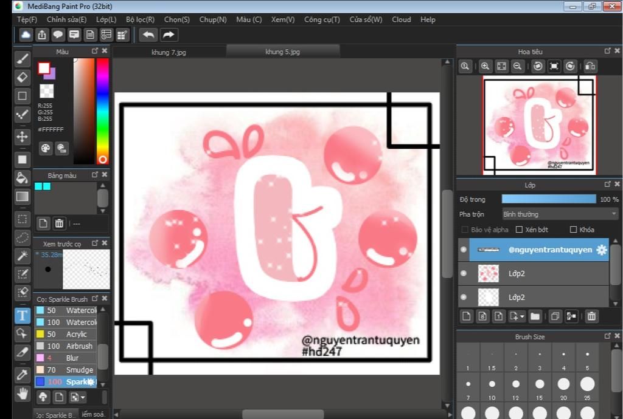Screen dimensions: 623x419
Task: Zoom out using the navigator minus magnifier
Action: tap(517, 66)
